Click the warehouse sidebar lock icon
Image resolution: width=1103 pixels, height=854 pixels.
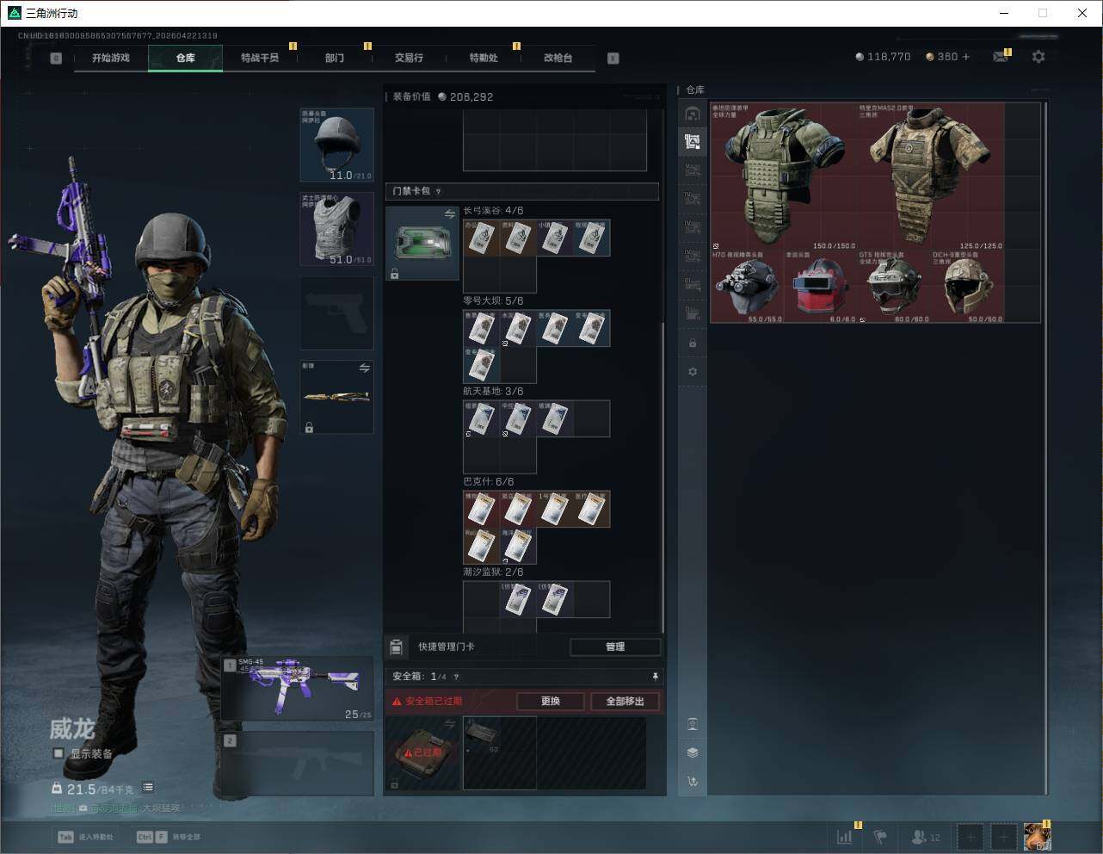[693, 343]
